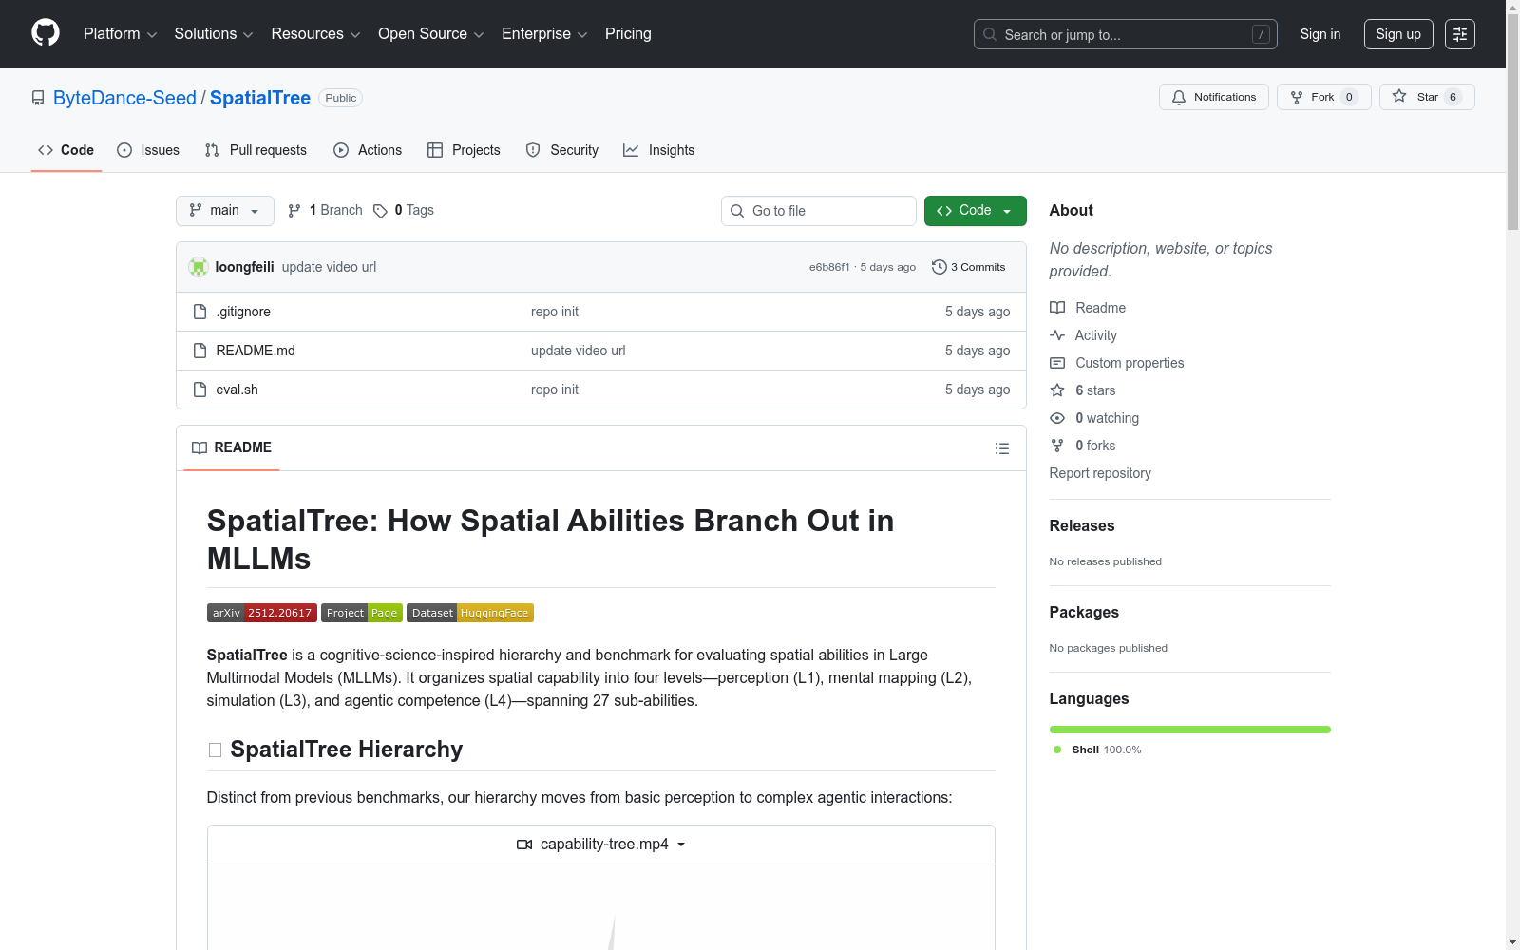The width and height of the screenshot is (1520, 950).
Task: Click the Dataset HuggingFace badge
Action: tap(470, 613)
